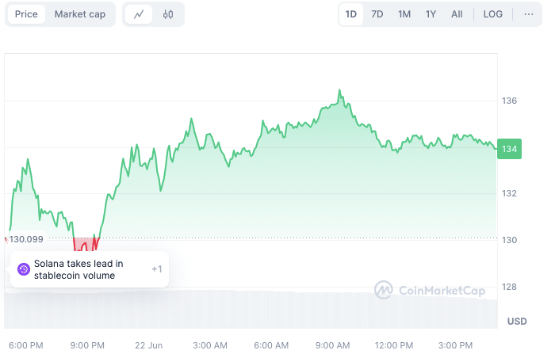Select the 1Y time range

[431, 14]
